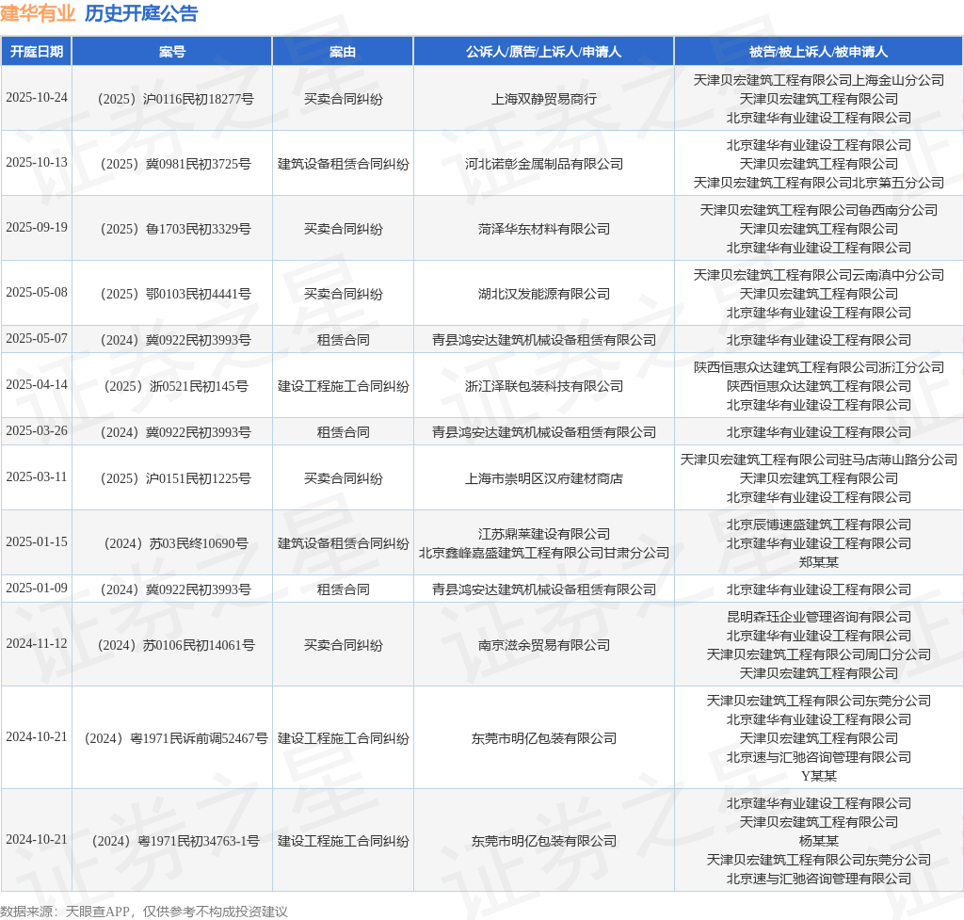Viewport: 964px width, 920px height.
Task: Select date cell 2024-11-12
Action: [x=37, y=644]
